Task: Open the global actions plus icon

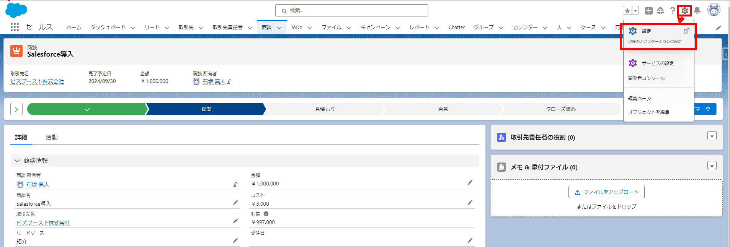Action: [648, 11]
